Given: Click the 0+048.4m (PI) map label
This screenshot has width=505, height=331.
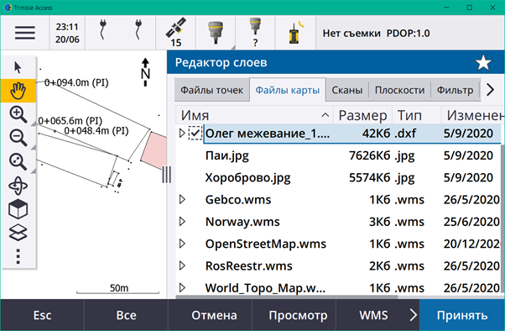Looking at the screenshot, I should point(96,131).
